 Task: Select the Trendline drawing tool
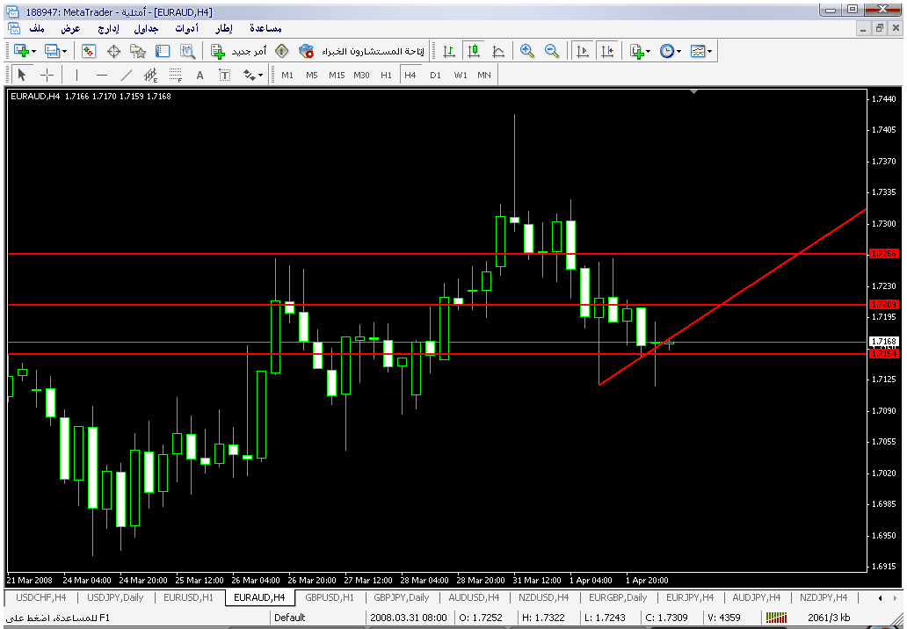(x=127, y=75)
